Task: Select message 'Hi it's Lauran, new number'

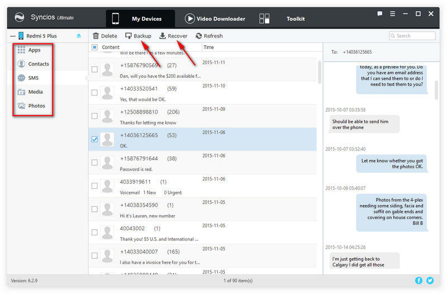Action: (x=148, y=216)
